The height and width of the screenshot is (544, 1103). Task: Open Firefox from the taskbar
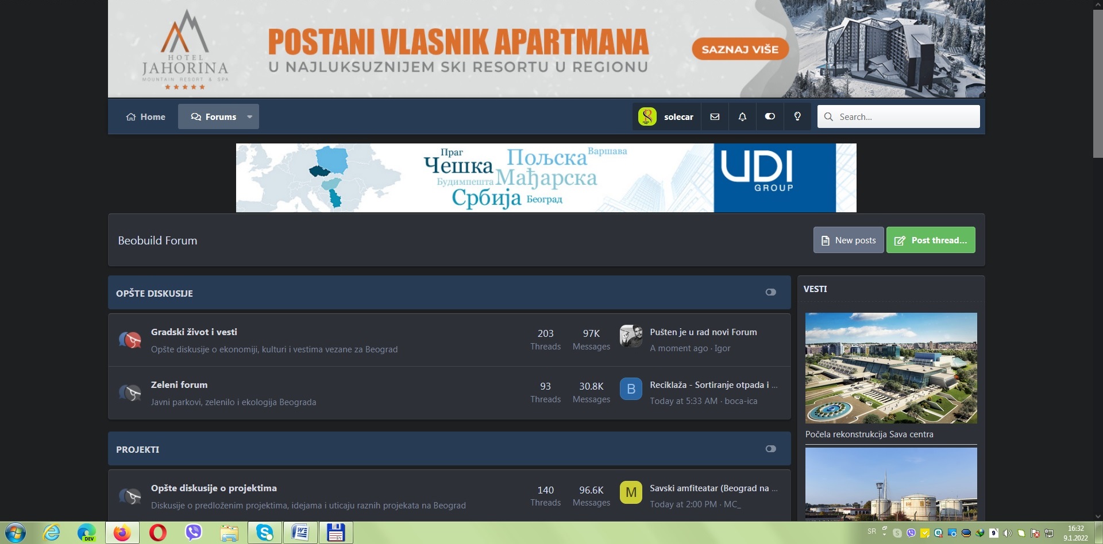122,533
